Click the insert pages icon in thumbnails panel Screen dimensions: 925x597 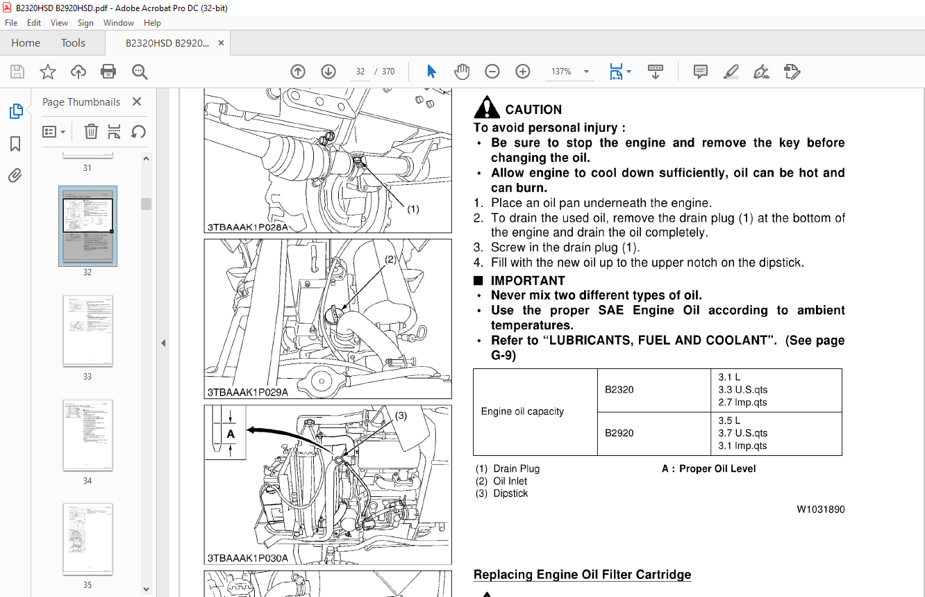coord(115,131)
